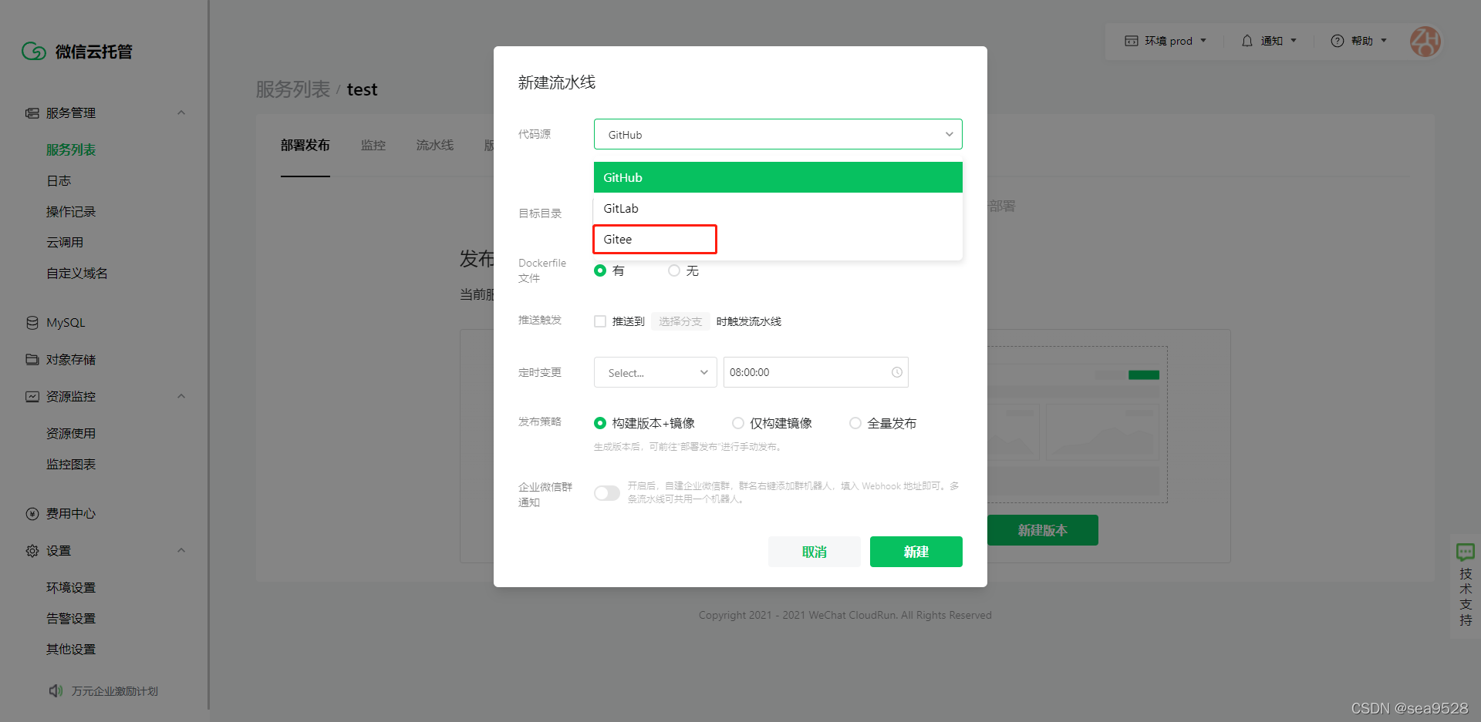
Task: Click the 08:00:00 time input field
Action: (x=816, y=372)
